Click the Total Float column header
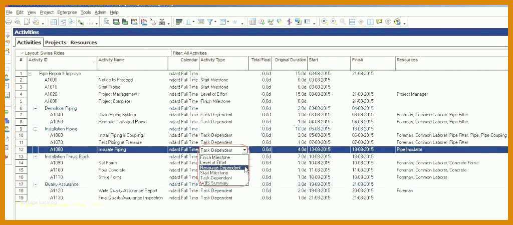513x225 pixels. tap(260, 63)
